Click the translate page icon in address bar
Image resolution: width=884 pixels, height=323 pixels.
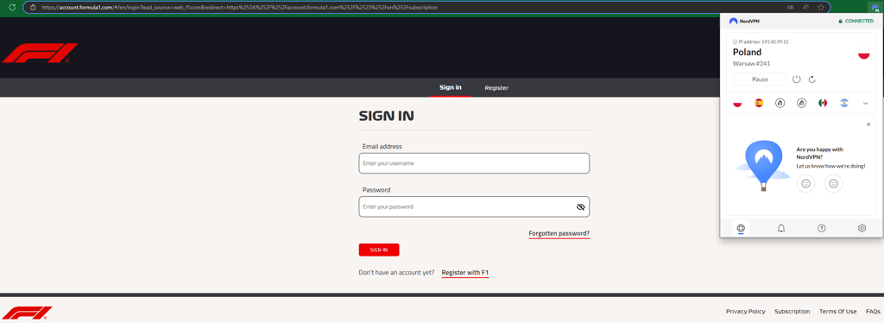point(790,7)
